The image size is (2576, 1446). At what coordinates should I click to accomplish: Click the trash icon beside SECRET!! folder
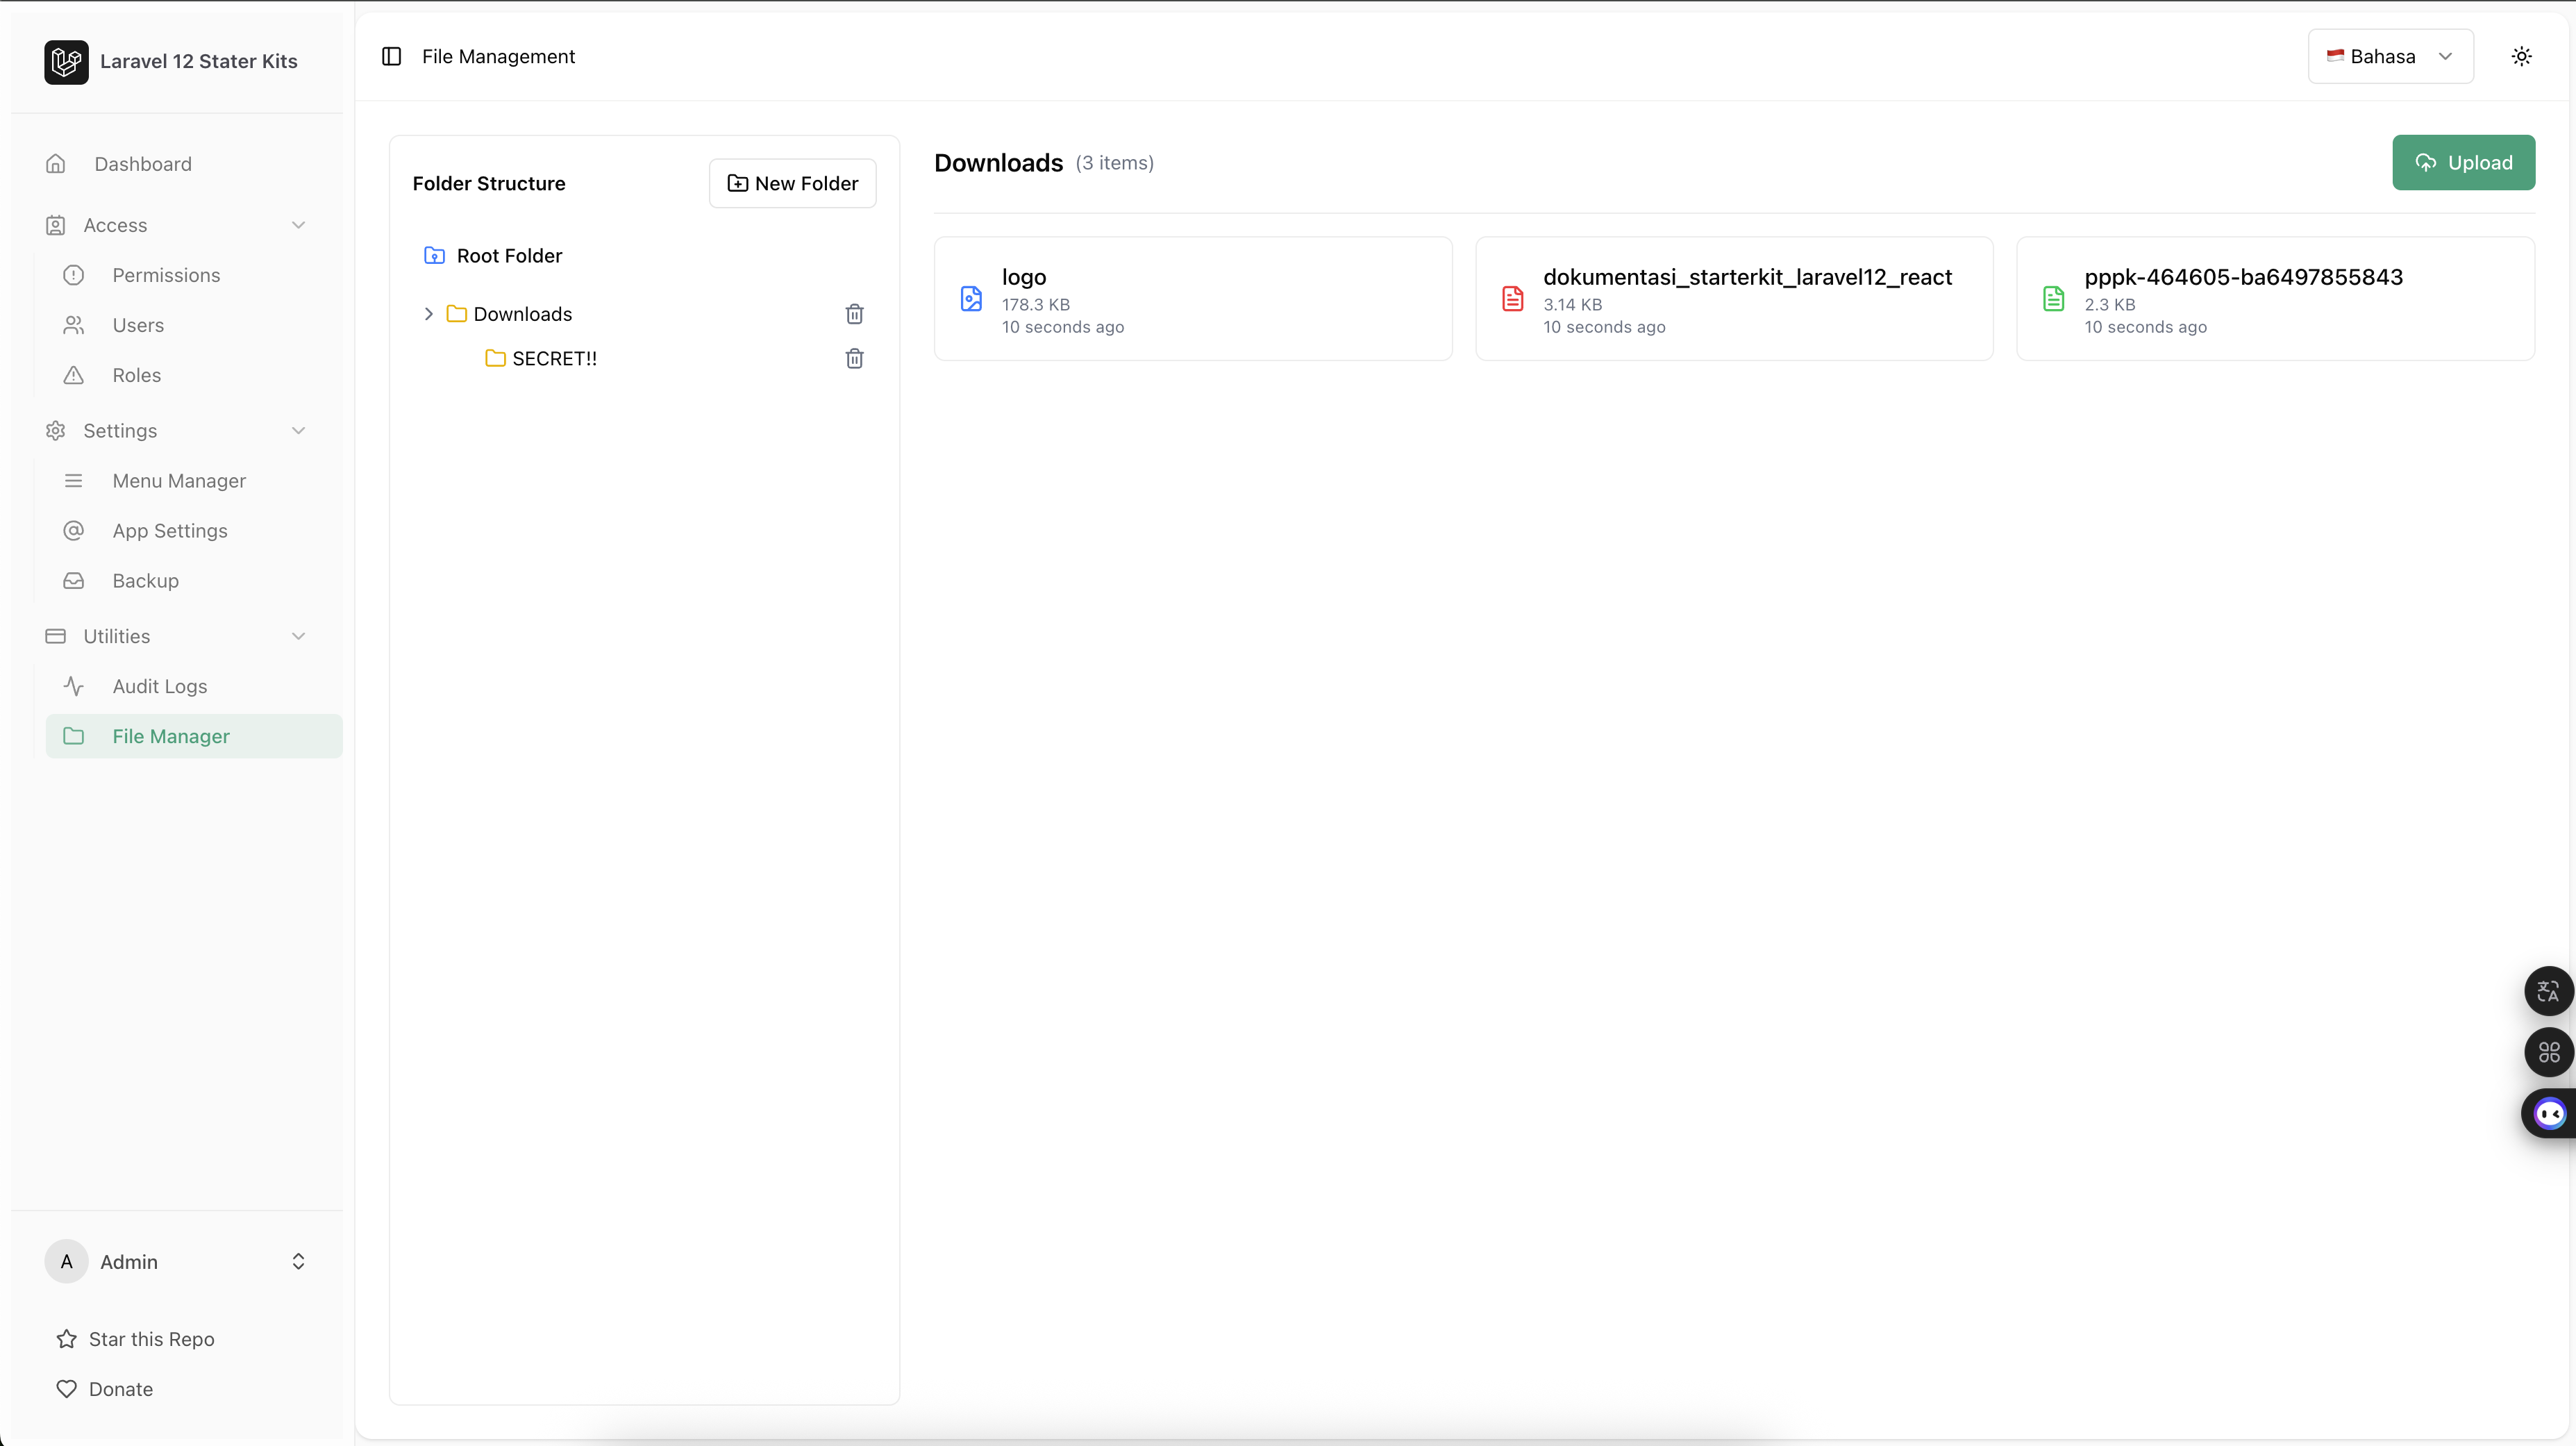pos(854,358)
